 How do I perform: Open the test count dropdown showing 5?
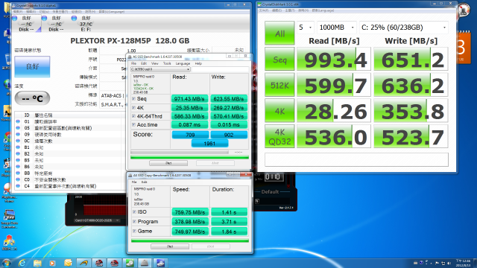pos(305,28)
